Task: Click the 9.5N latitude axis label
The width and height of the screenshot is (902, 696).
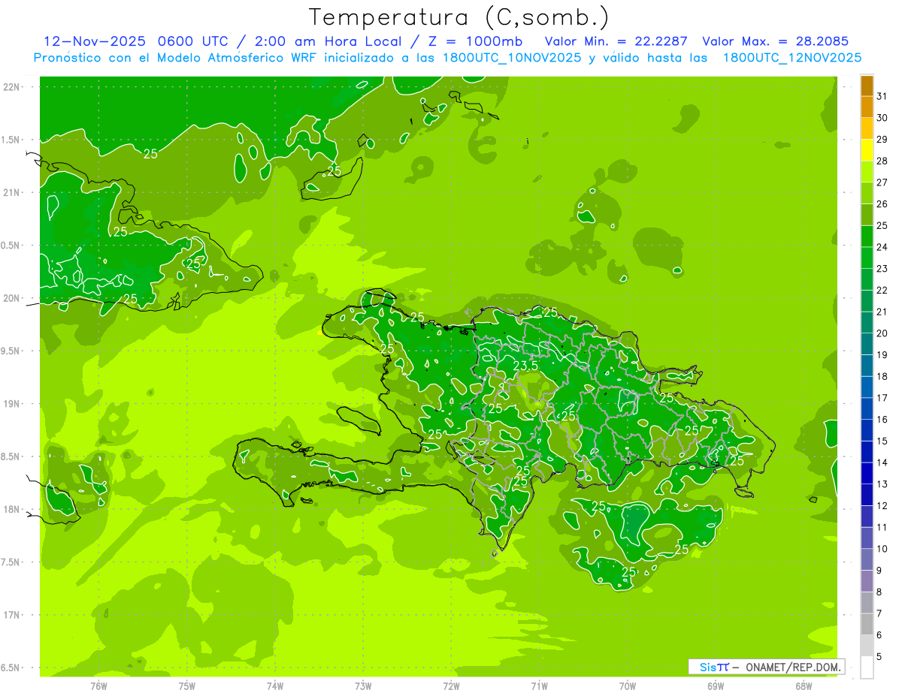Action: 11,351
